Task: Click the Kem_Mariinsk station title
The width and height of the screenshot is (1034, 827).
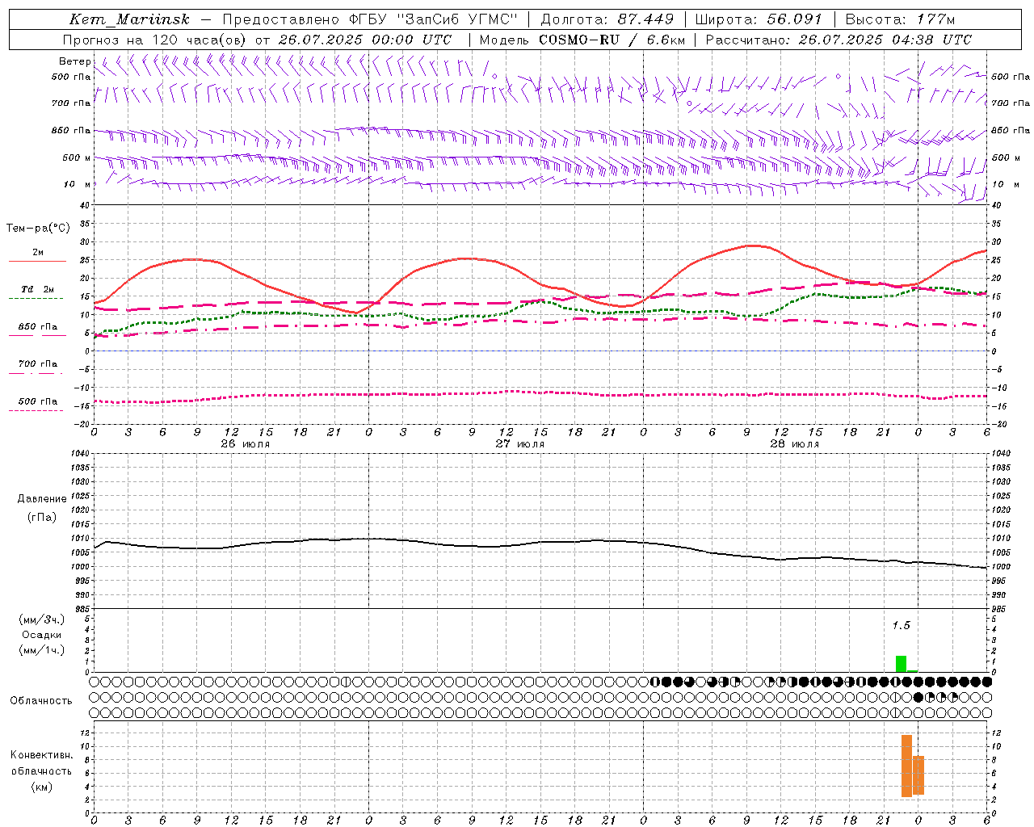Action: (129, 19)
